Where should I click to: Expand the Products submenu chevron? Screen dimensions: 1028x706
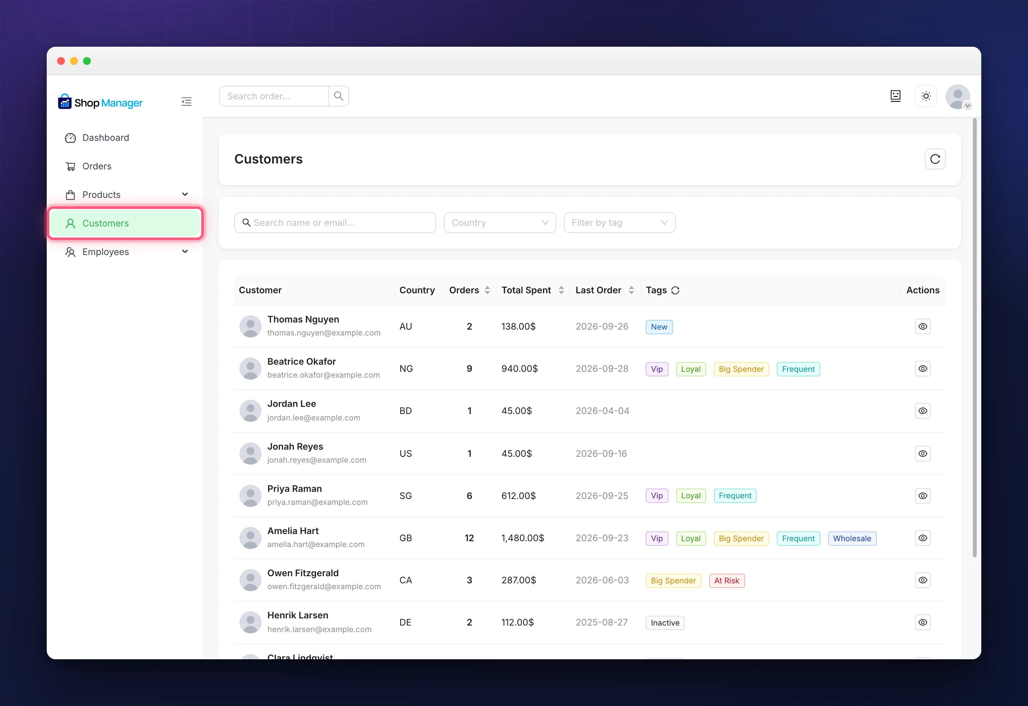185,194
